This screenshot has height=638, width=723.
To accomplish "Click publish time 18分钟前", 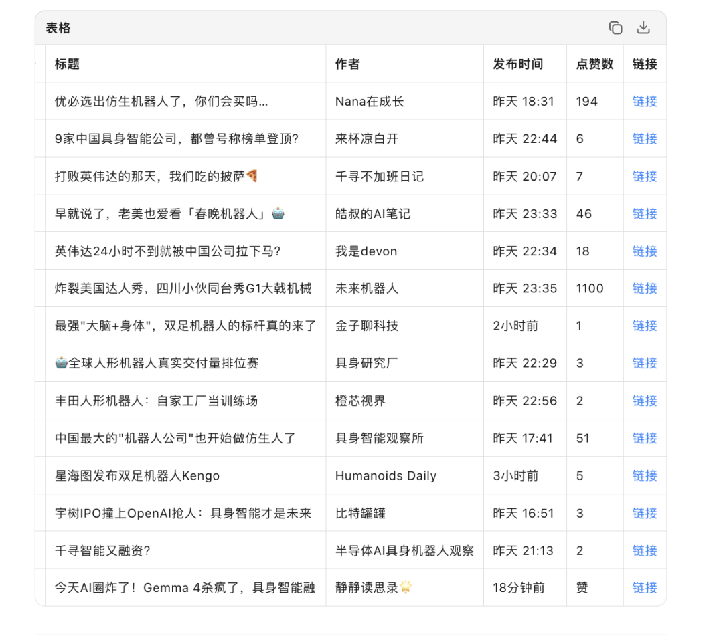I will coord(519,588).
